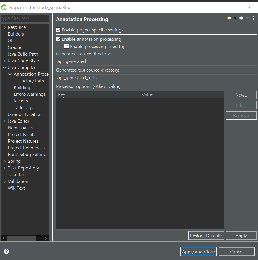Click New... processor option button

tap(241, 95)
